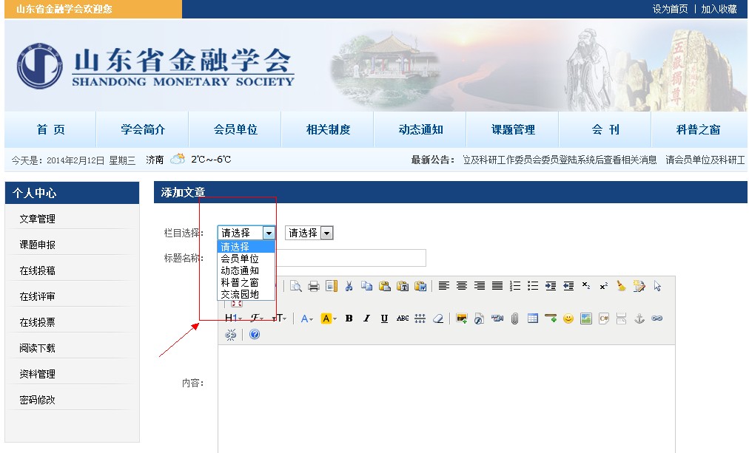Open 学会简介 in the navigation bar
This screenshot has height=453, width=749.
pos(143,130)
